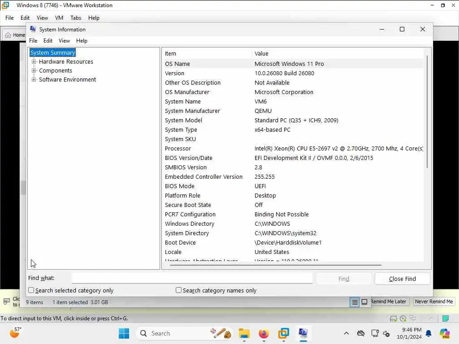Select the PCR7 Configuration row
The height and width of the screenshot is (344, 459).
(293, 214)
